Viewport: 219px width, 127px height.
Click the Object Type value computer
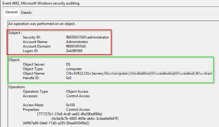click(x=74, y=69)
